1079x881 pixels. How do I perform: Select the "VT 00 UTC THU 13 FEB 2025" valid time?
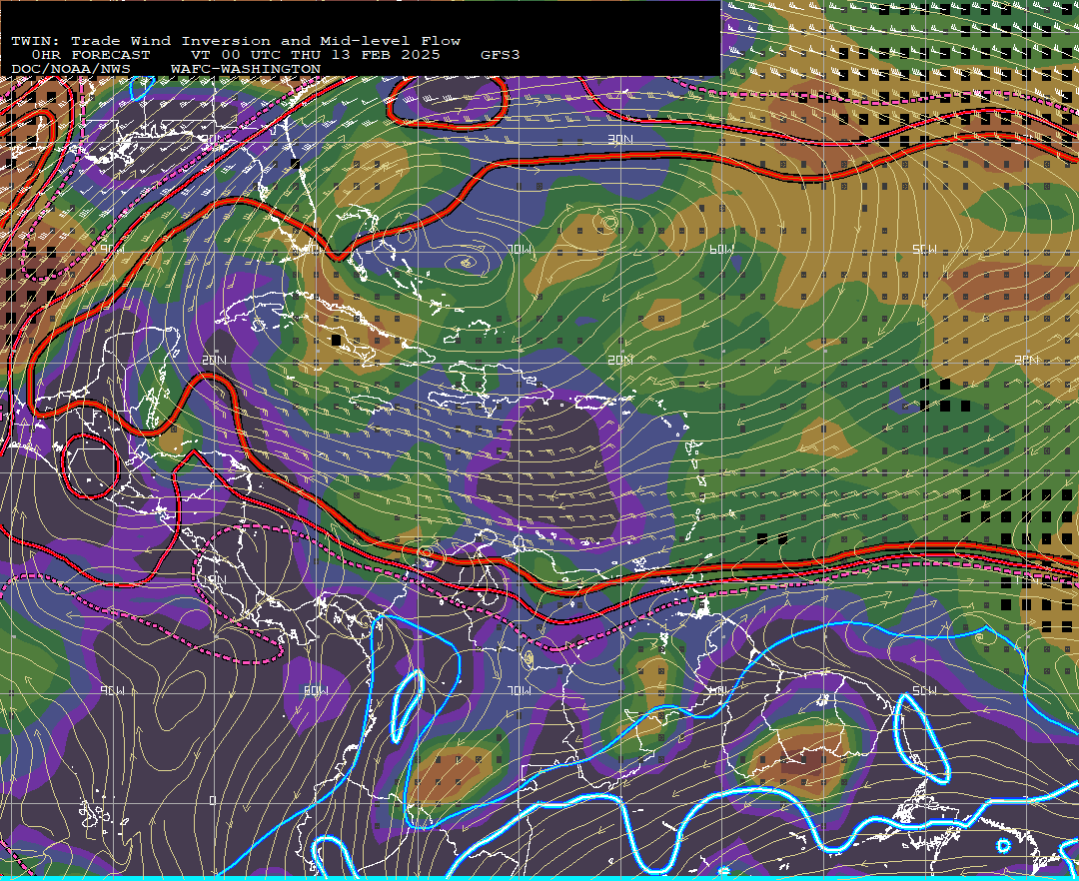click(x=315, y=55)
